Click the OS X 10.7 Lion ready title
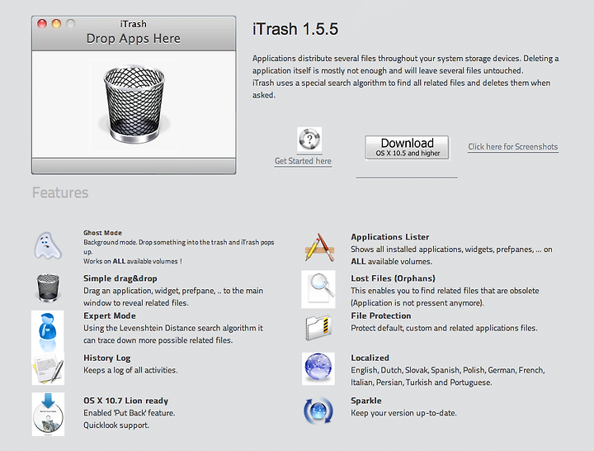 coord(125,401)
